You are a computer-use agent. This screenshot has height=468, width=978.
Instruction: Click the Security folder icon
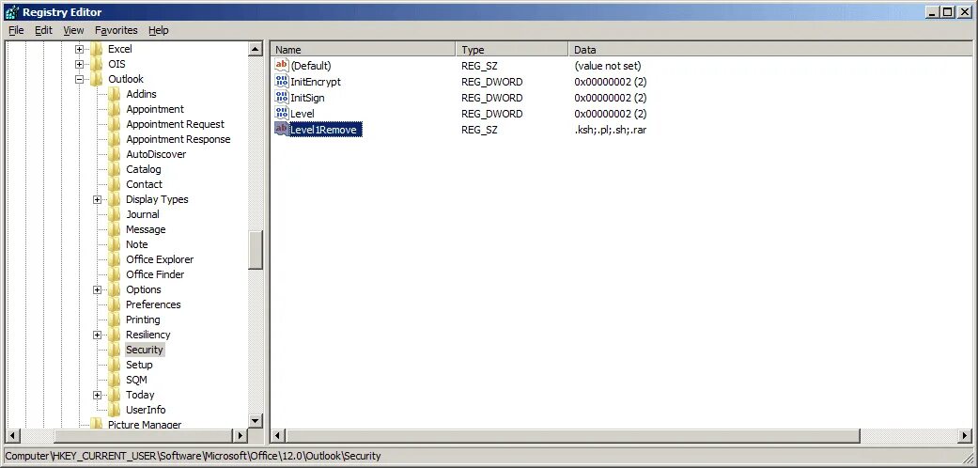click(115, 350)
